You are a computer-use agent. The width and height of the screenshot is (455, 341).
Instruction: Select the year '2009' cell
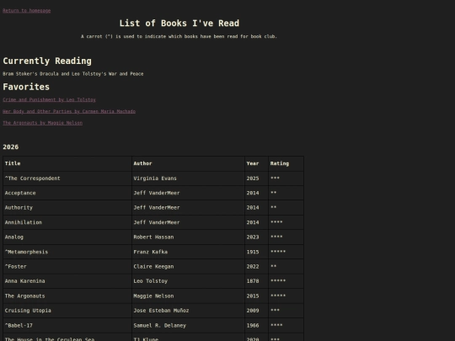click(256, 311)
